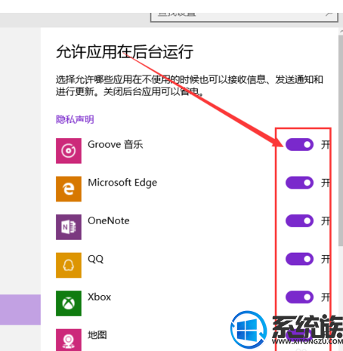The image size is (343, 351).
Task: Click the QQ label text
Action: 96,259
